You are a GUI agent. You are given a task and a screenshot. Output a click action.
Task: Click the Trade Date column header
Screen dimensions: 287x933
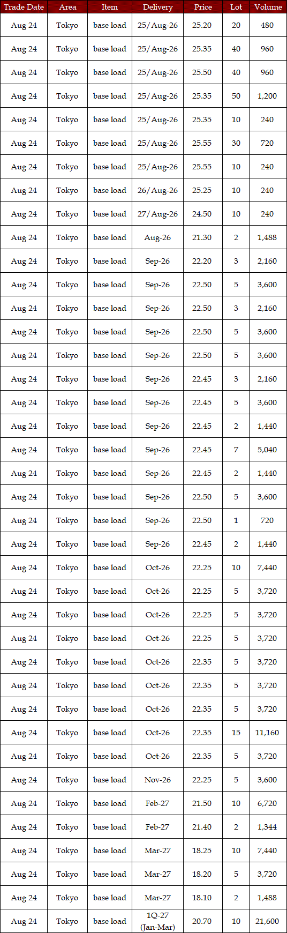point(24,7)
